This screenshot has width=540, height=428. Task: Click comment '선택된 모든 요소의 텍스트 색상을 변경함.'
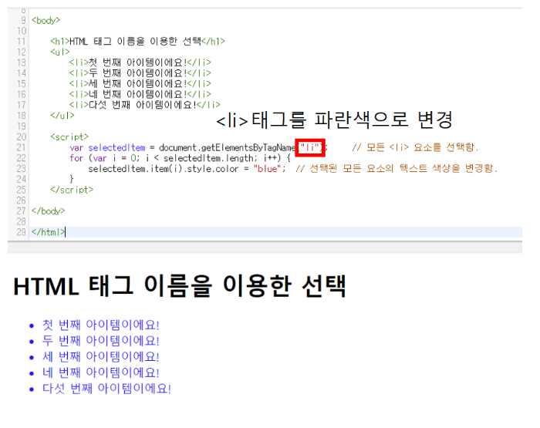click(x=397, y=168)
